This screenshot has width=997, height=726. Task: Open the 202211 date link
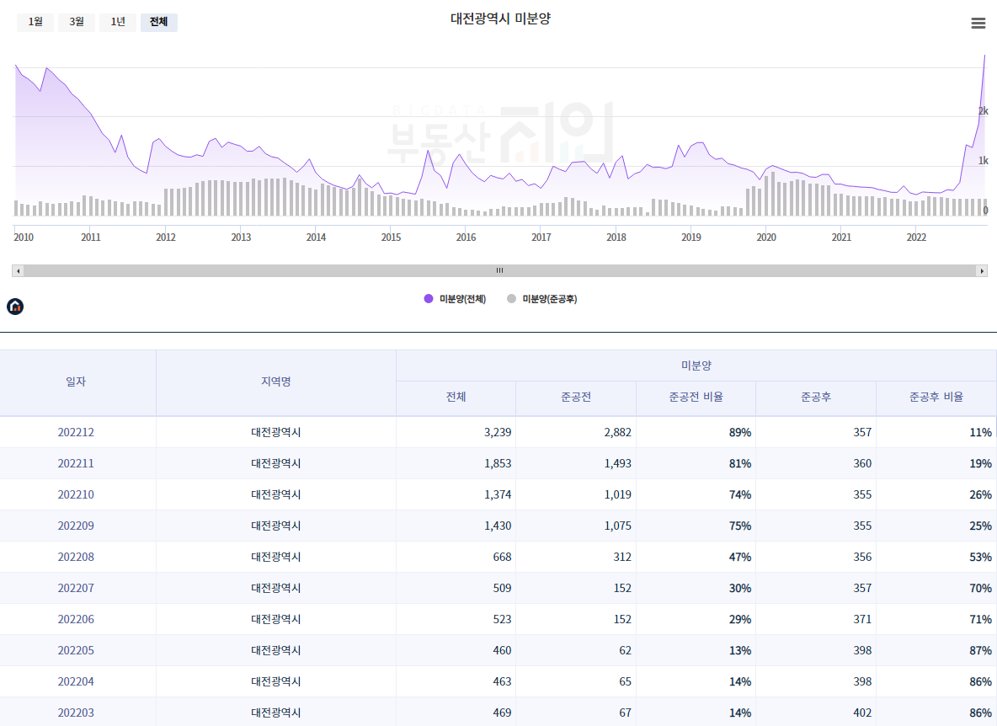click(x=76, y=463)
